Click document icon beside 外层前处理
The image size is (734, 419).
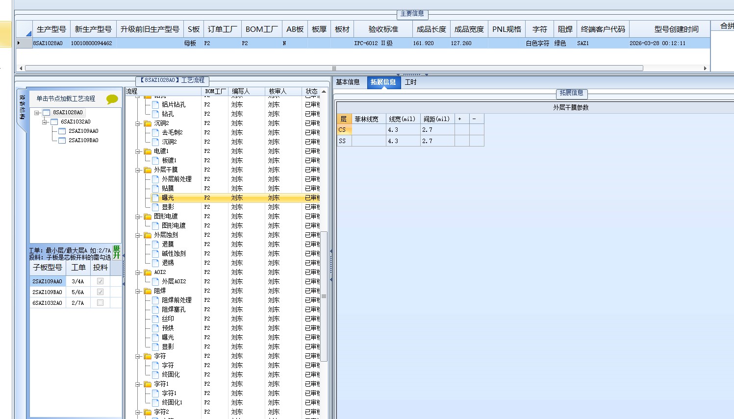click(x=155, y=179)
